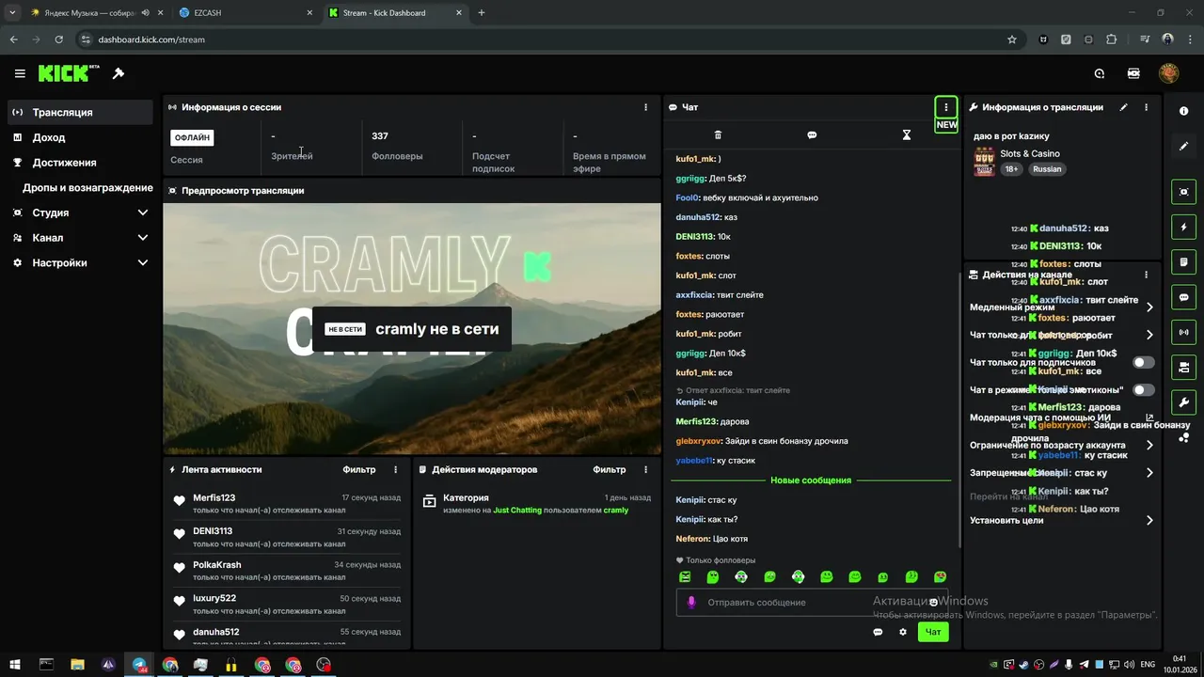Mute the Яндекс Музыка tab audio
This screenshot has height=677, width=1204.
pyautogui.click(x=146, y=13)
